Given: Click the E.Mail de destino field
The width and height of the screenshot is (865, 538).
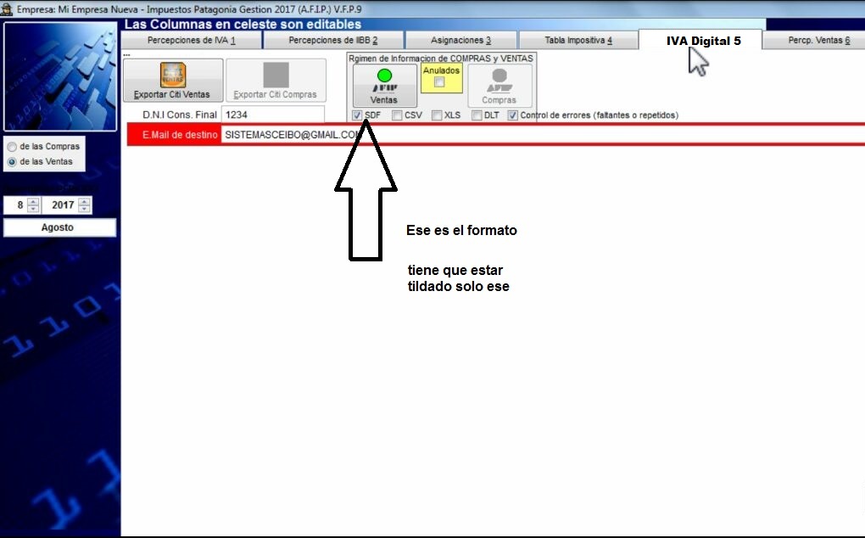Looking at the screenshot, I should (543, 135).
